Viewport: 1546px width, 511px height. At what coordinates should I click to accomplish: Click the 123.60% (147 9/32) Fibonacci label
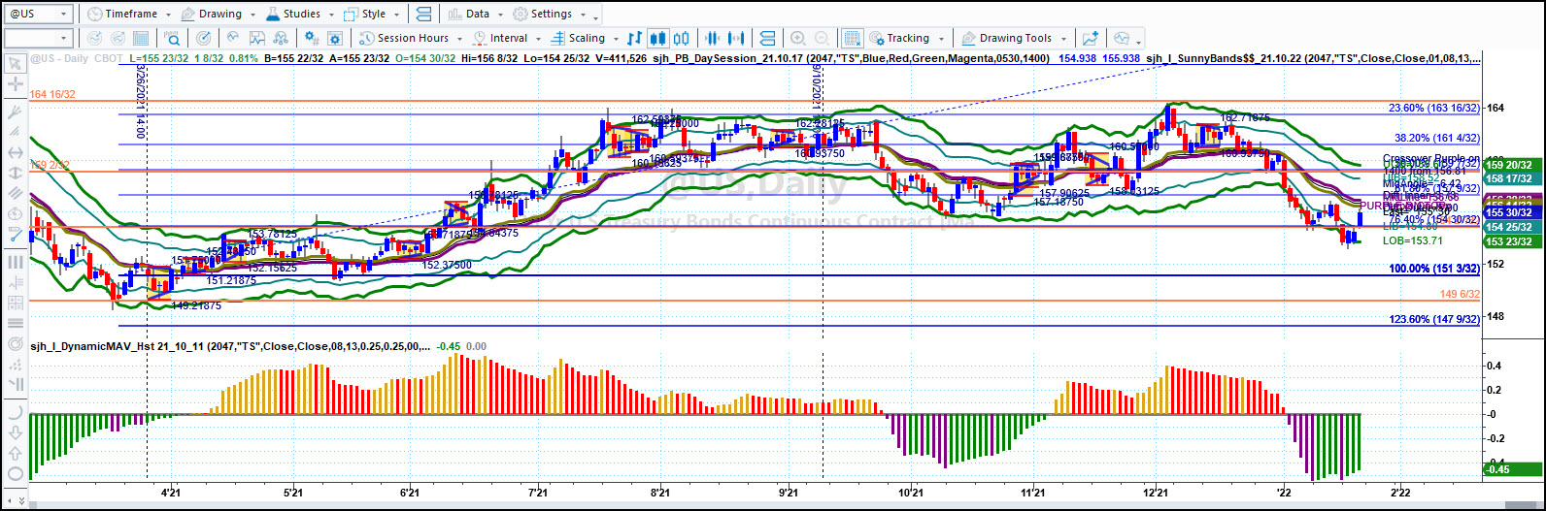coord(1434,319)
